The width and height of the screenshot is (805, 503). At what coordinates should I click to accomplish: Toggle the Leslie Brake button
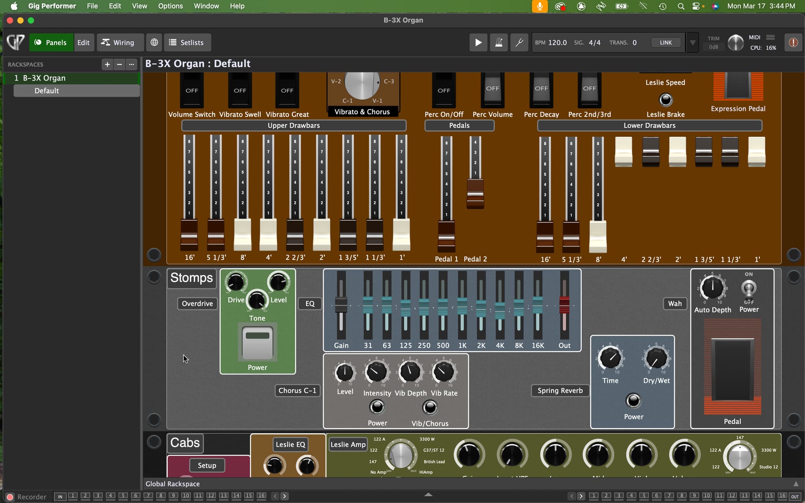point(665,100)
